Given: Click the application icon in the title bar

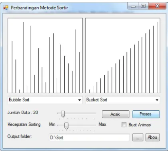Looking at the screenshot, I should (6, 8).
